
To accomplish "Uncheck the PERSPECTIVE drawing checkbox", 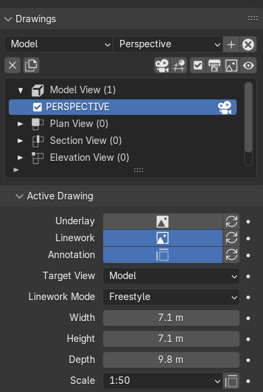I will pyautogui.click(x=37, y=107).
